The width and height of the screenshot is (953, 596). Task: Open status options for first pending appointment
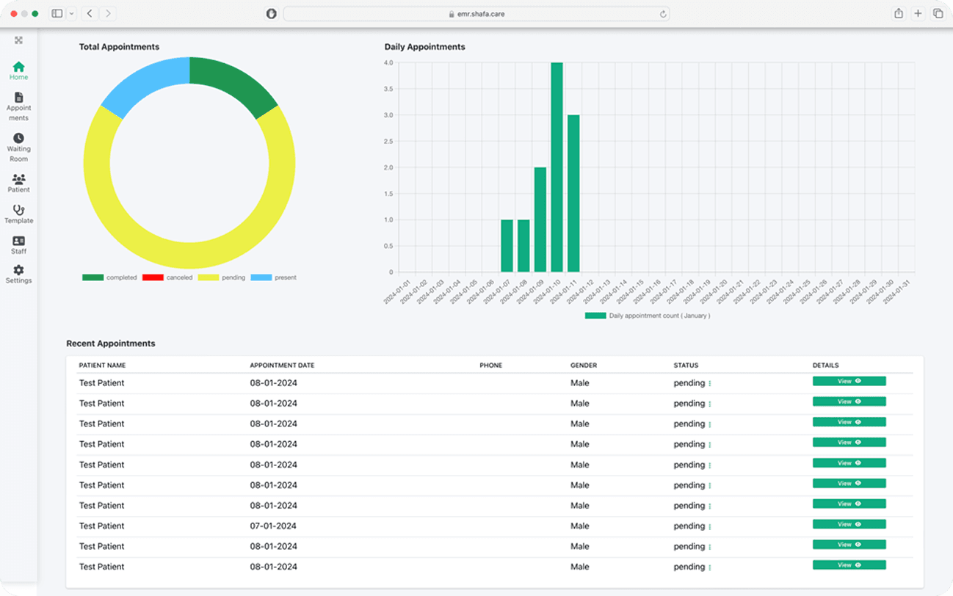710,383
